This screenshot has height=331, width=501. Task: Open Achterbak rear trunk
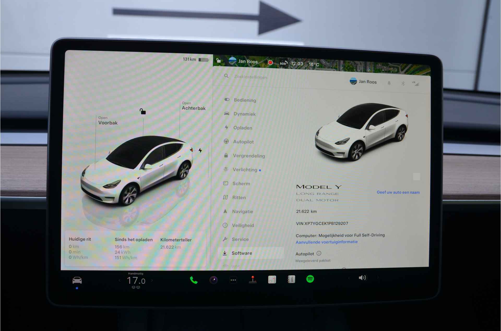194,106
